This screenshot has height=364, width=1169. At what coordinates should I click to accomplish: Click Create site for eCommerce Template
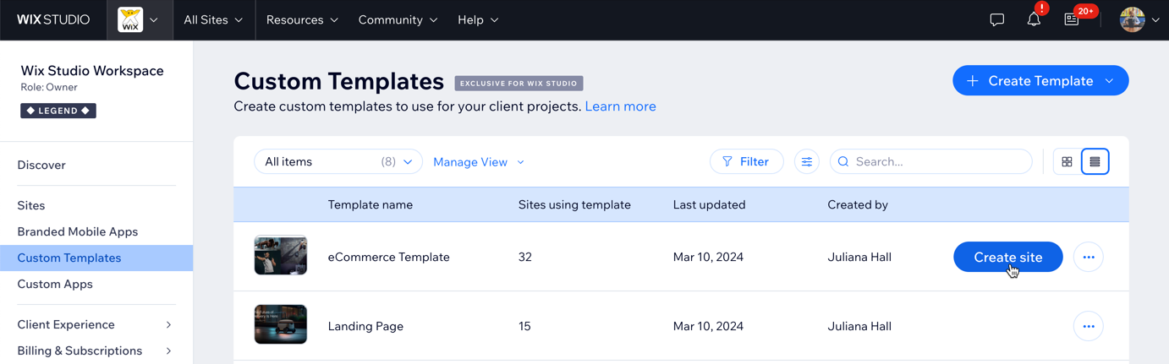point(1007,257)
